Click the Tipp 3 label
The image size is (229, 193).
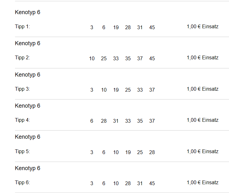tap(22, 89)
